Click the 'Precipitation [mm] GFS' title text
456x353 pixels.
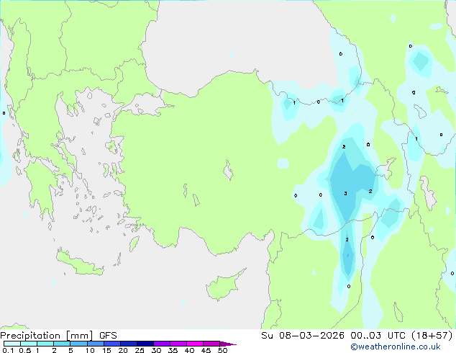pyautogui.click(x=58, y=336)
